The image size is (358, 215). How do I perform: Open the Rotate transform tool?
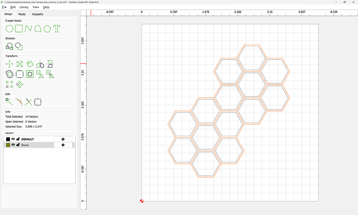click(x=30, y=64)
